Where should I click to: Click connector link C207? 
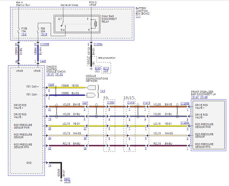[x=85, y=103]
